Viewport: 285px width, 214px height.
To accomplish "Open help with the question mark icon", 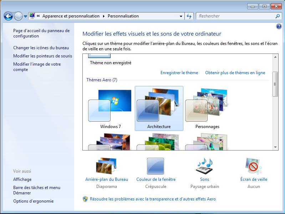I will coord(279,26).
